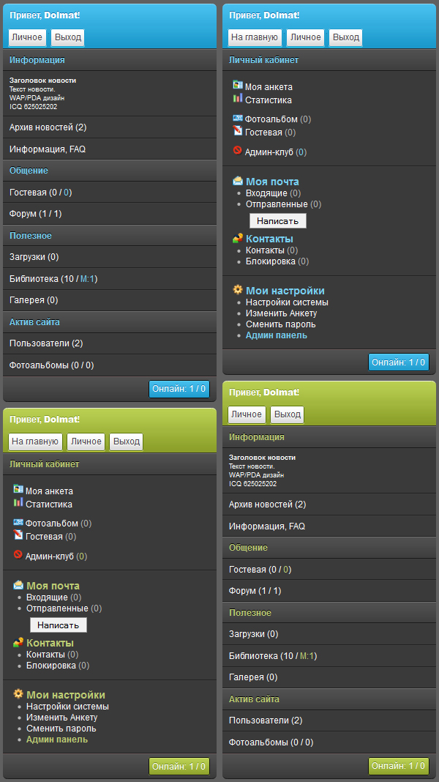Screen dimensions: 439x782
Task: Click the Контакты icon in the green panel
Action: 18,642
